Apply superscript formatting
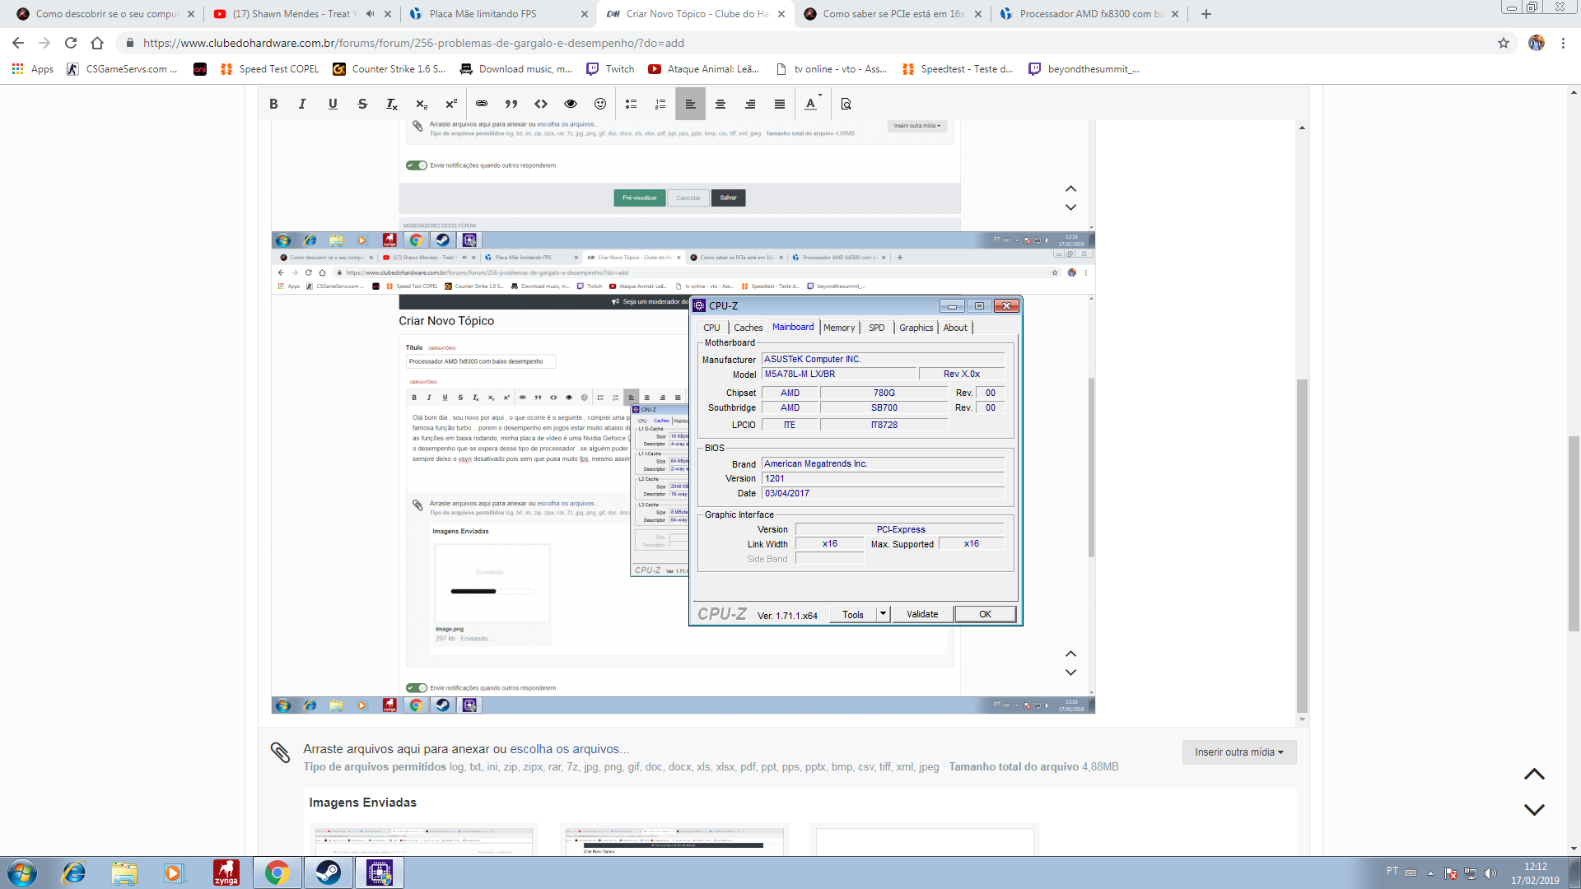The width and height of the screenshot is (1581, 889). 451,104
